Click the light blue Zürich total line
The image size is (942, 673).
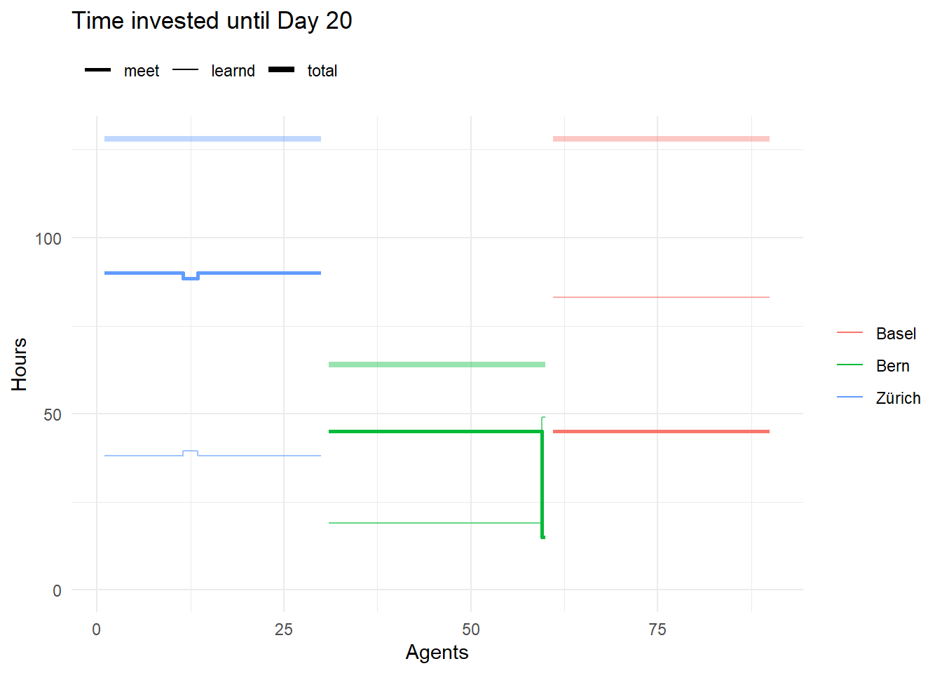(212, 139)
